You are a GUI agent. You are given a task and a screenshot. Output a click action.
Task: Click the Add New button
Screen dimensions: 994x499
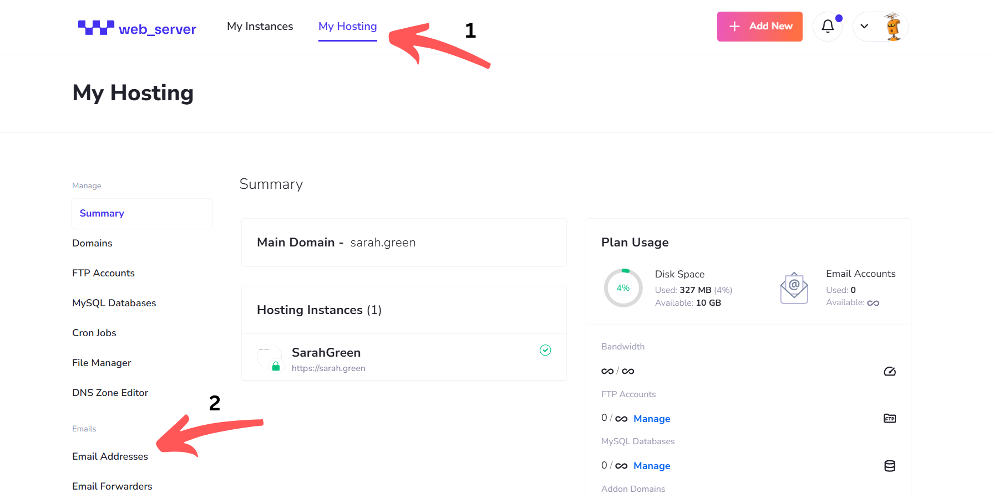click(x=760, y=26)
